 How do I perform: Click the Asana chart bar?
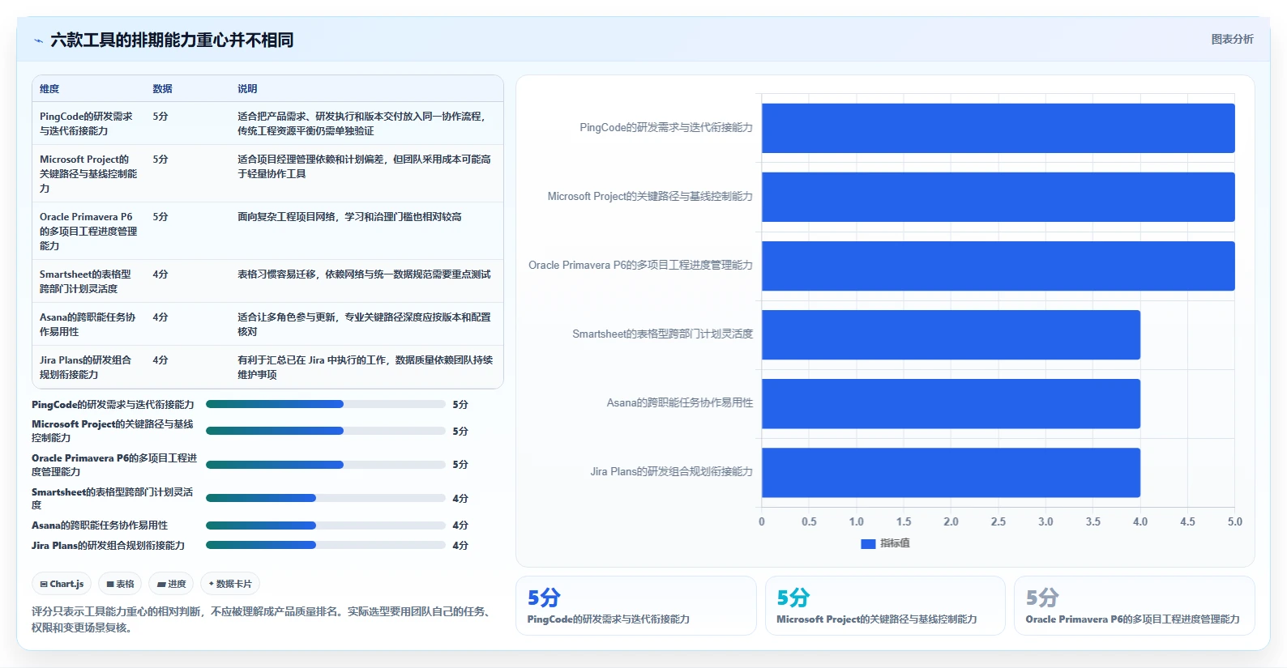click(951, 403)
